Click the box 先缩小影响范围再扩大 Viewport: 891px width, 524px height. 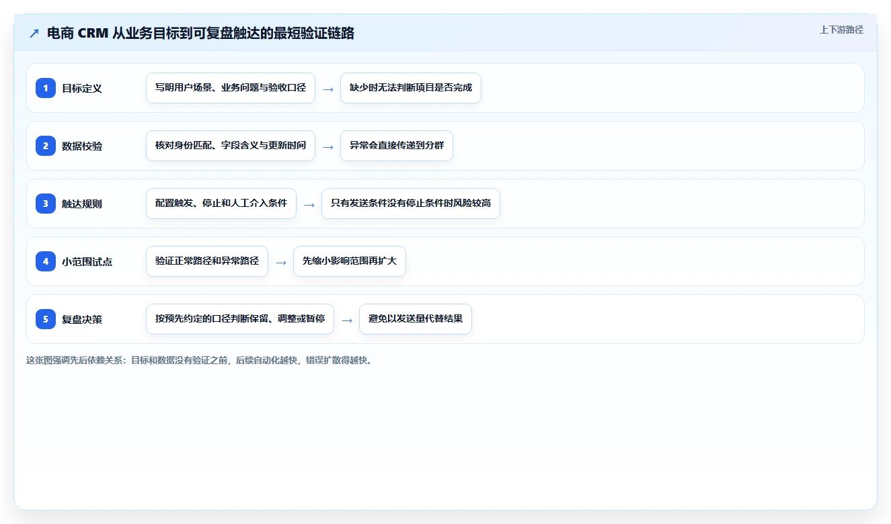point(350,261)
